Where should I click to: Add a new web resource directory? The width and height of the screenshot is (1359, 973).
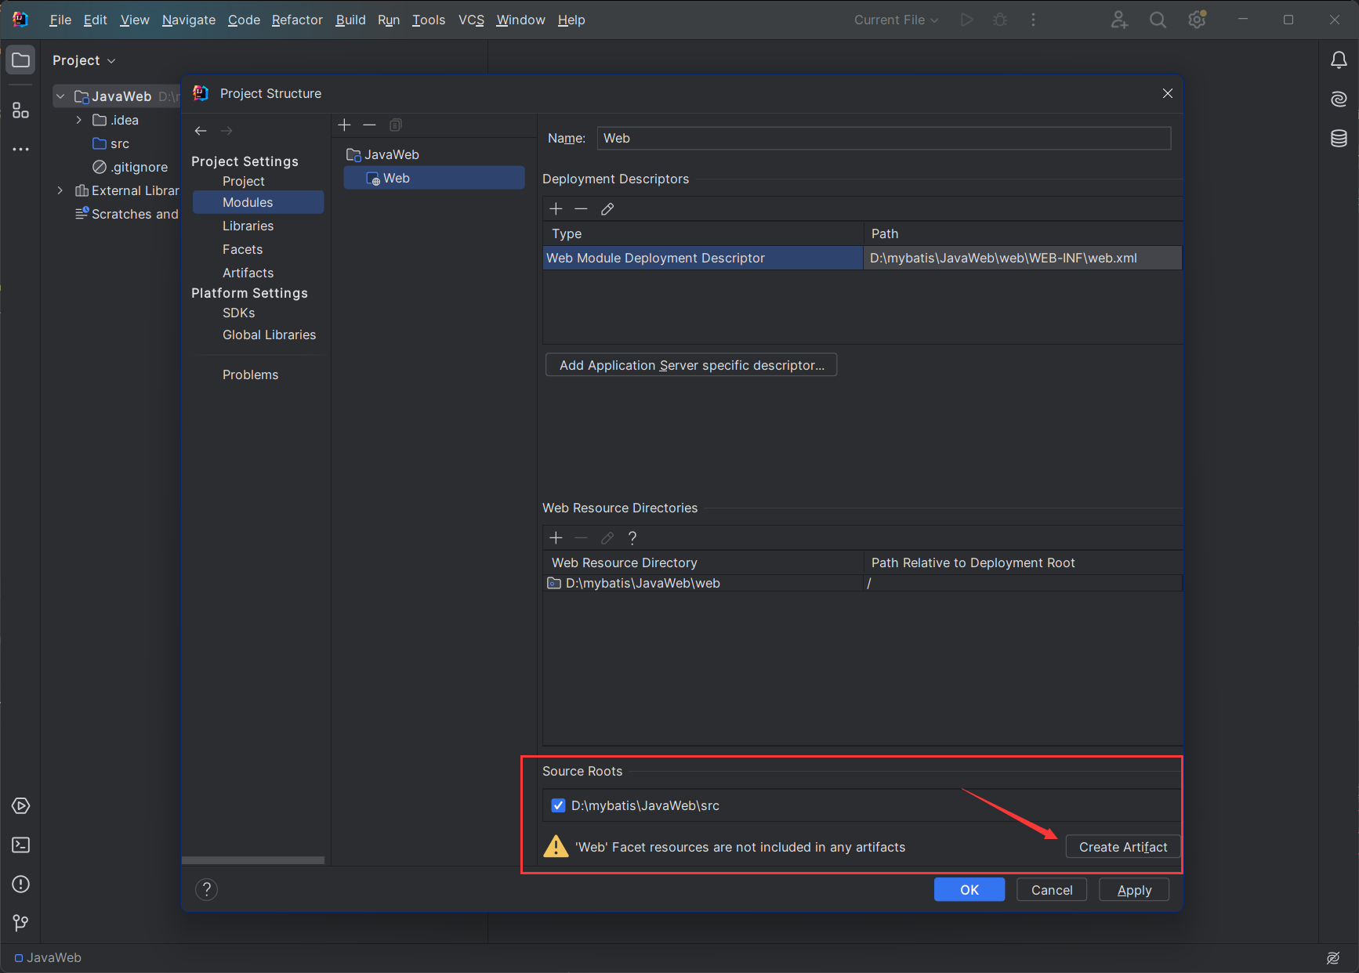[556, 538]
